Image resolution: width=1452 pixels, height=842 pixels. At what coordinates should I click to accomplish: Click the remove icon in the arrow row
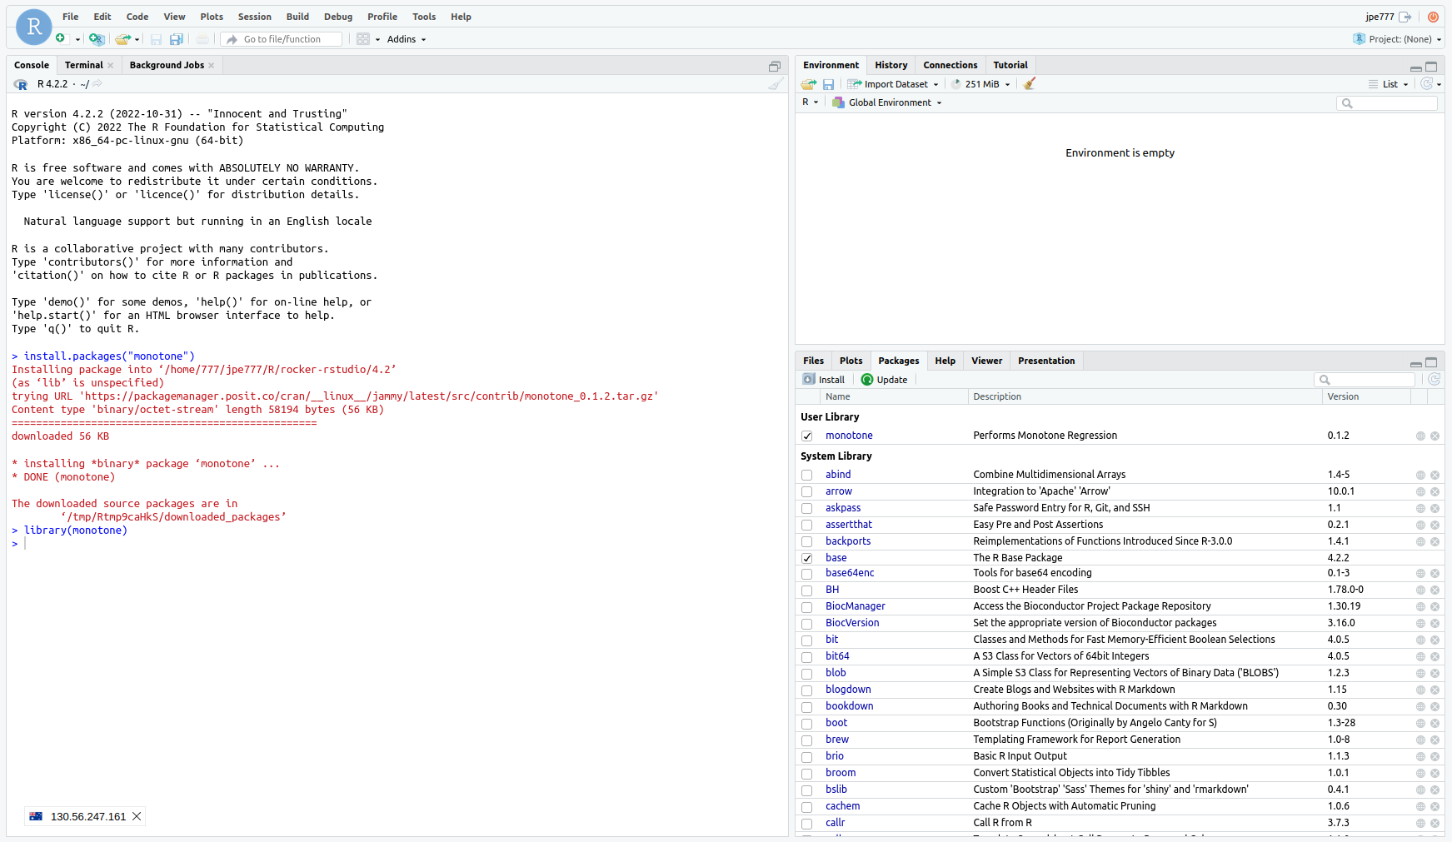click(1435, 491)
